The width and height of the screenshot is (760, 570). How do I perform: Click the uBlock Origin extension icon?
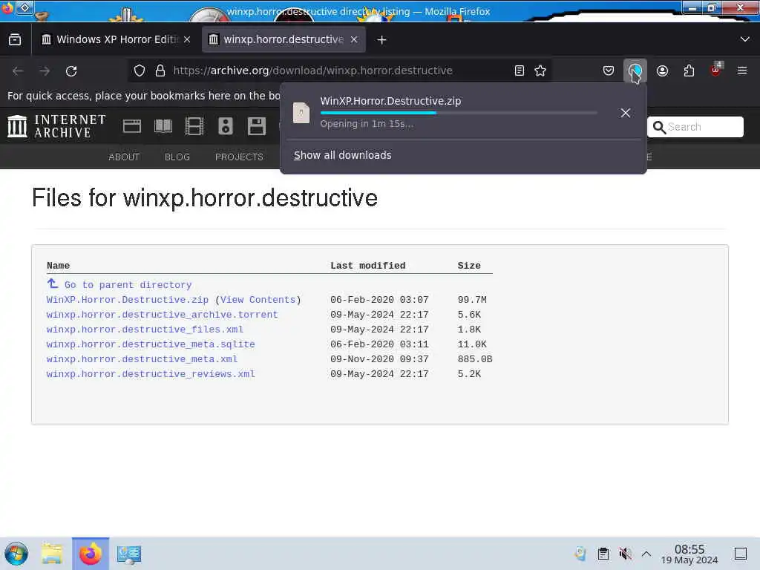tap(715, 71)
